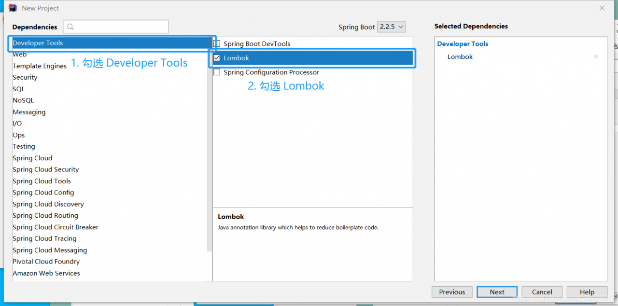Image resolution: width=618 pixels, height=306 pixels.
Task: Choose the Template Engines category
Action: [40, 66]
